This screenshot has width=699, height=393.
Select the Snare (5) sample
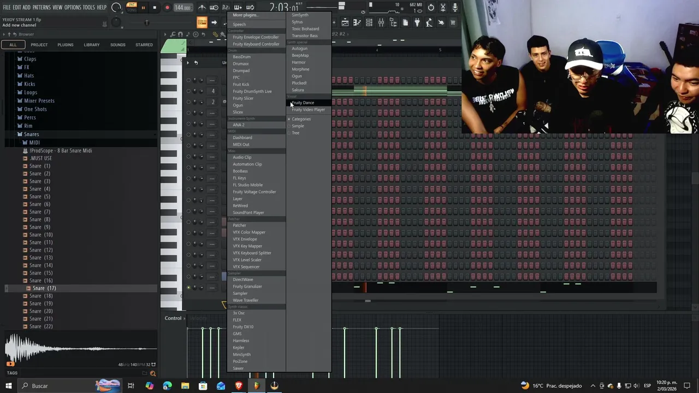pyautogui.click(x=40, y=196)
